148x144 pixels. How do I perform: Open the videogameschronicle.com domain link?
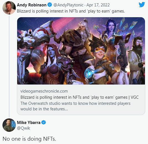tap(44, 91)
